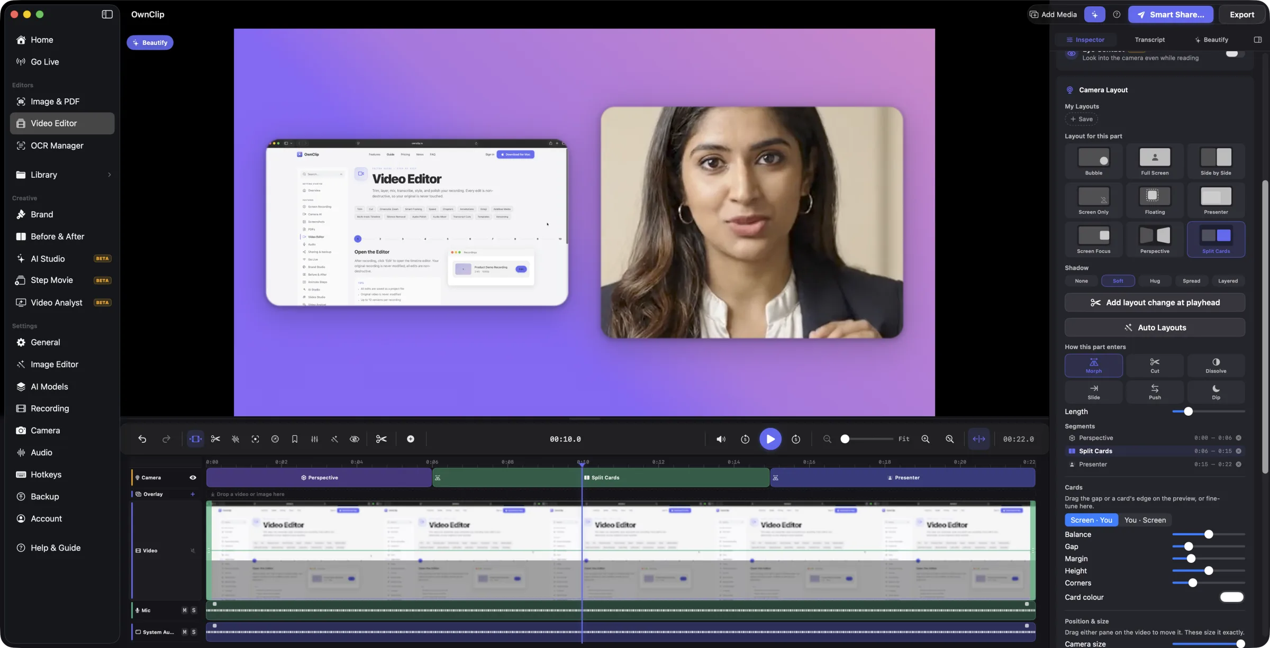Skip forward five seconds

click(x=796, y=439)
